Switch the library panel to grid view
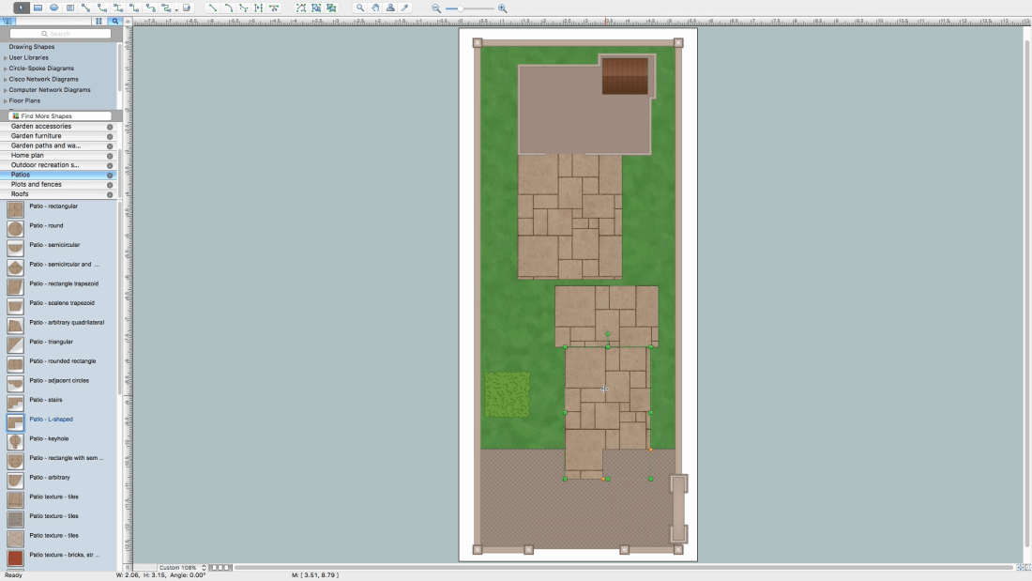 click(x=99, y=21)
